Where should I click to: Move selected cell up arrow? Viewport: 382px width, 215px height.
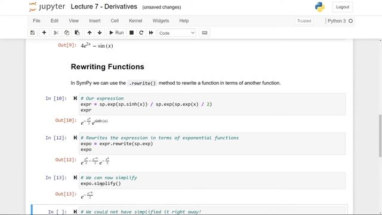(90, 33)
